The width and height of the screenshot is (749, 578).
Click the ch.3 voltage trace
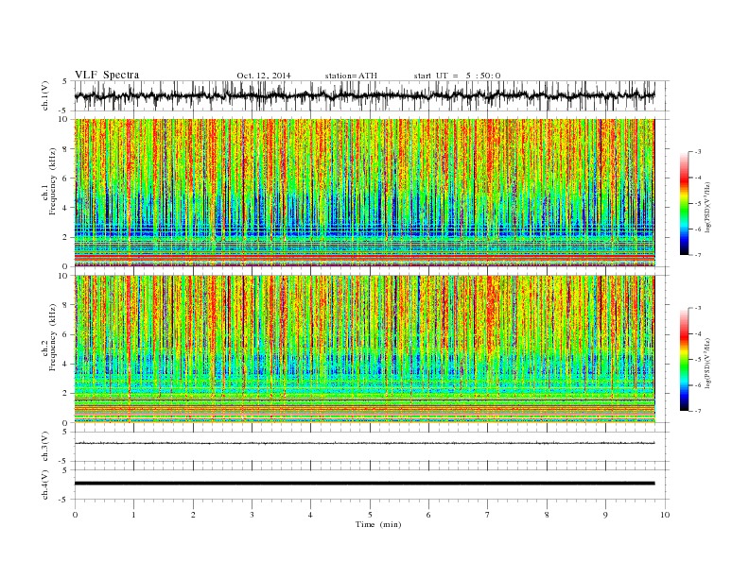(x=365, y=443)
